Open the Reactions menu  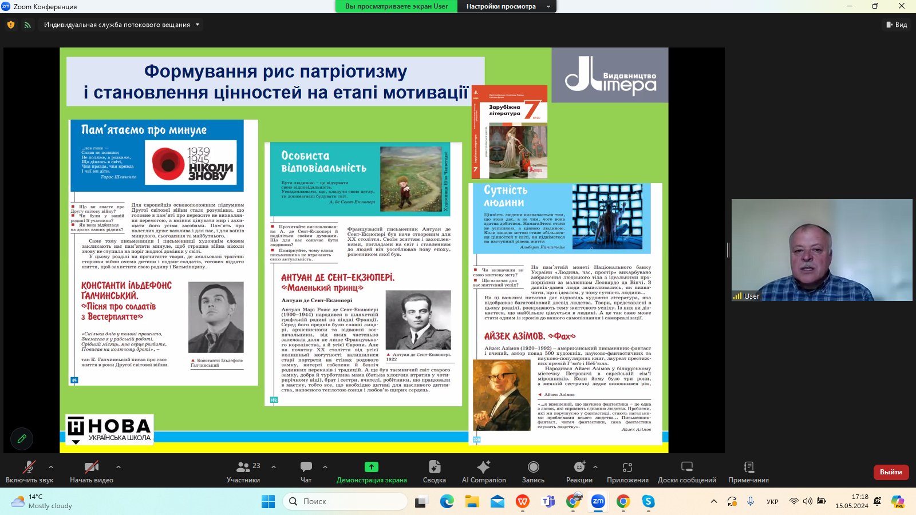point(579,472)
